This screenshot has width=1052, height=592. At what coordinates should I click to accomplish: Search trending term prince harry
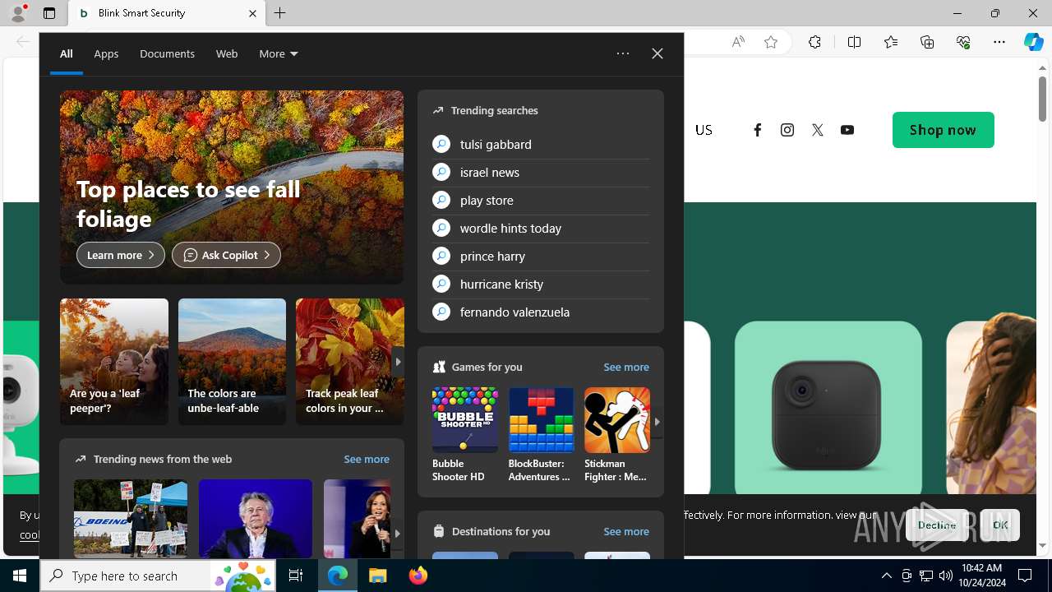tap(541, 256)
